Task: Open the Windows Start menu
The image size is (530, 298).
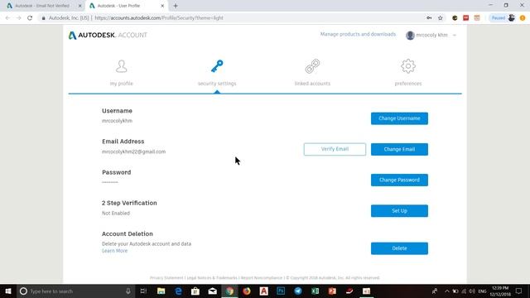Action: pos(8,291)
